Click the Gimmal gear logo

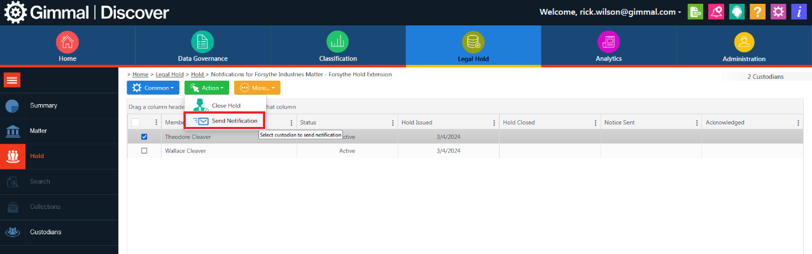pyautogui.click(x=15, y=12)
